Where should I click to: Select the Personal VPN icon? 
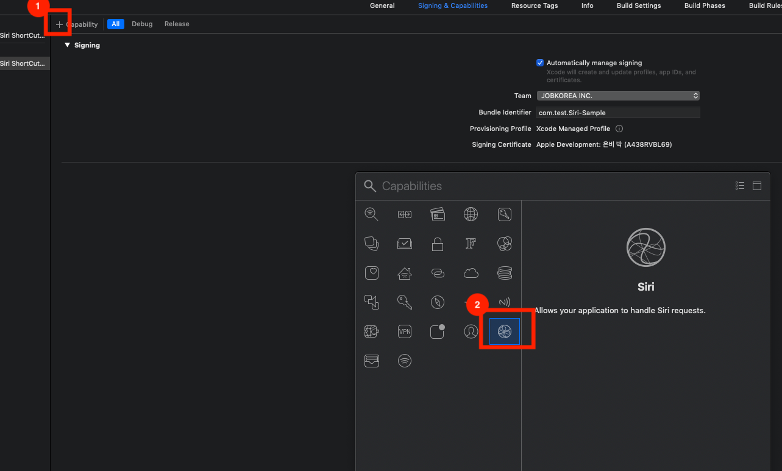[405, 331]
